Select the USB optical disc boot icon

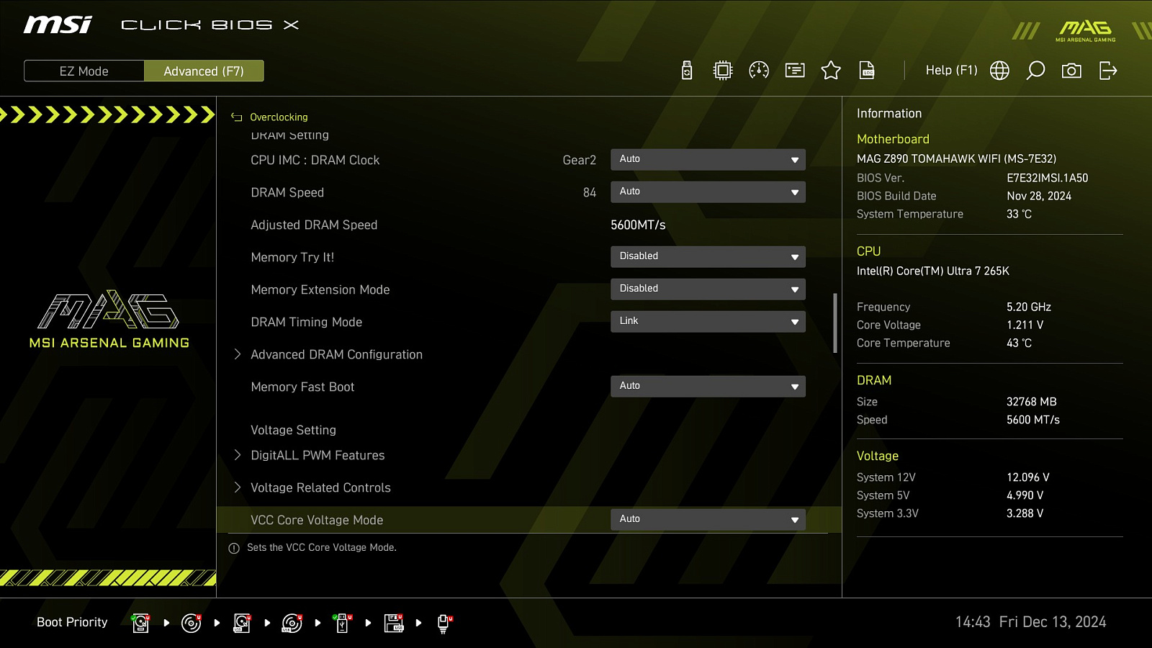pyautogui.click(x=292, y=623)
